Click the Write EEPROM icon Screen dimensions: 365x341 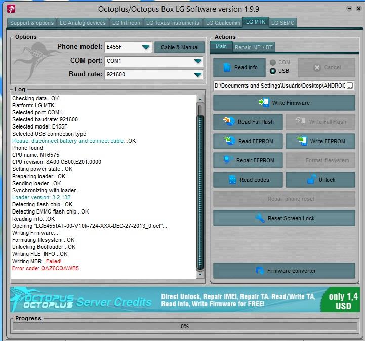[x=302, y=141]
